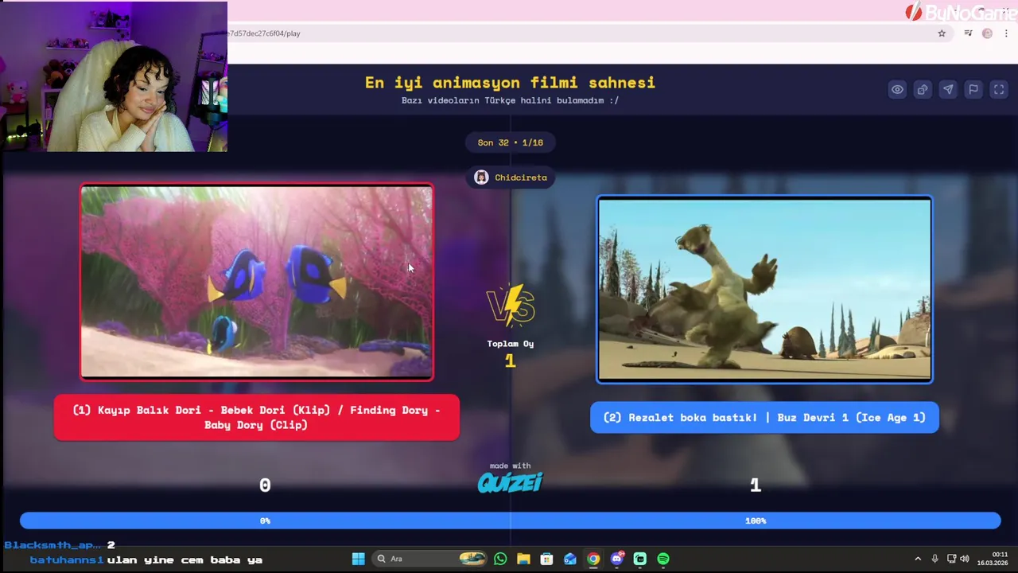Open Microsoft Store from the taskbar
This screenshot has height=573, width=1018.
pos(546,559)
